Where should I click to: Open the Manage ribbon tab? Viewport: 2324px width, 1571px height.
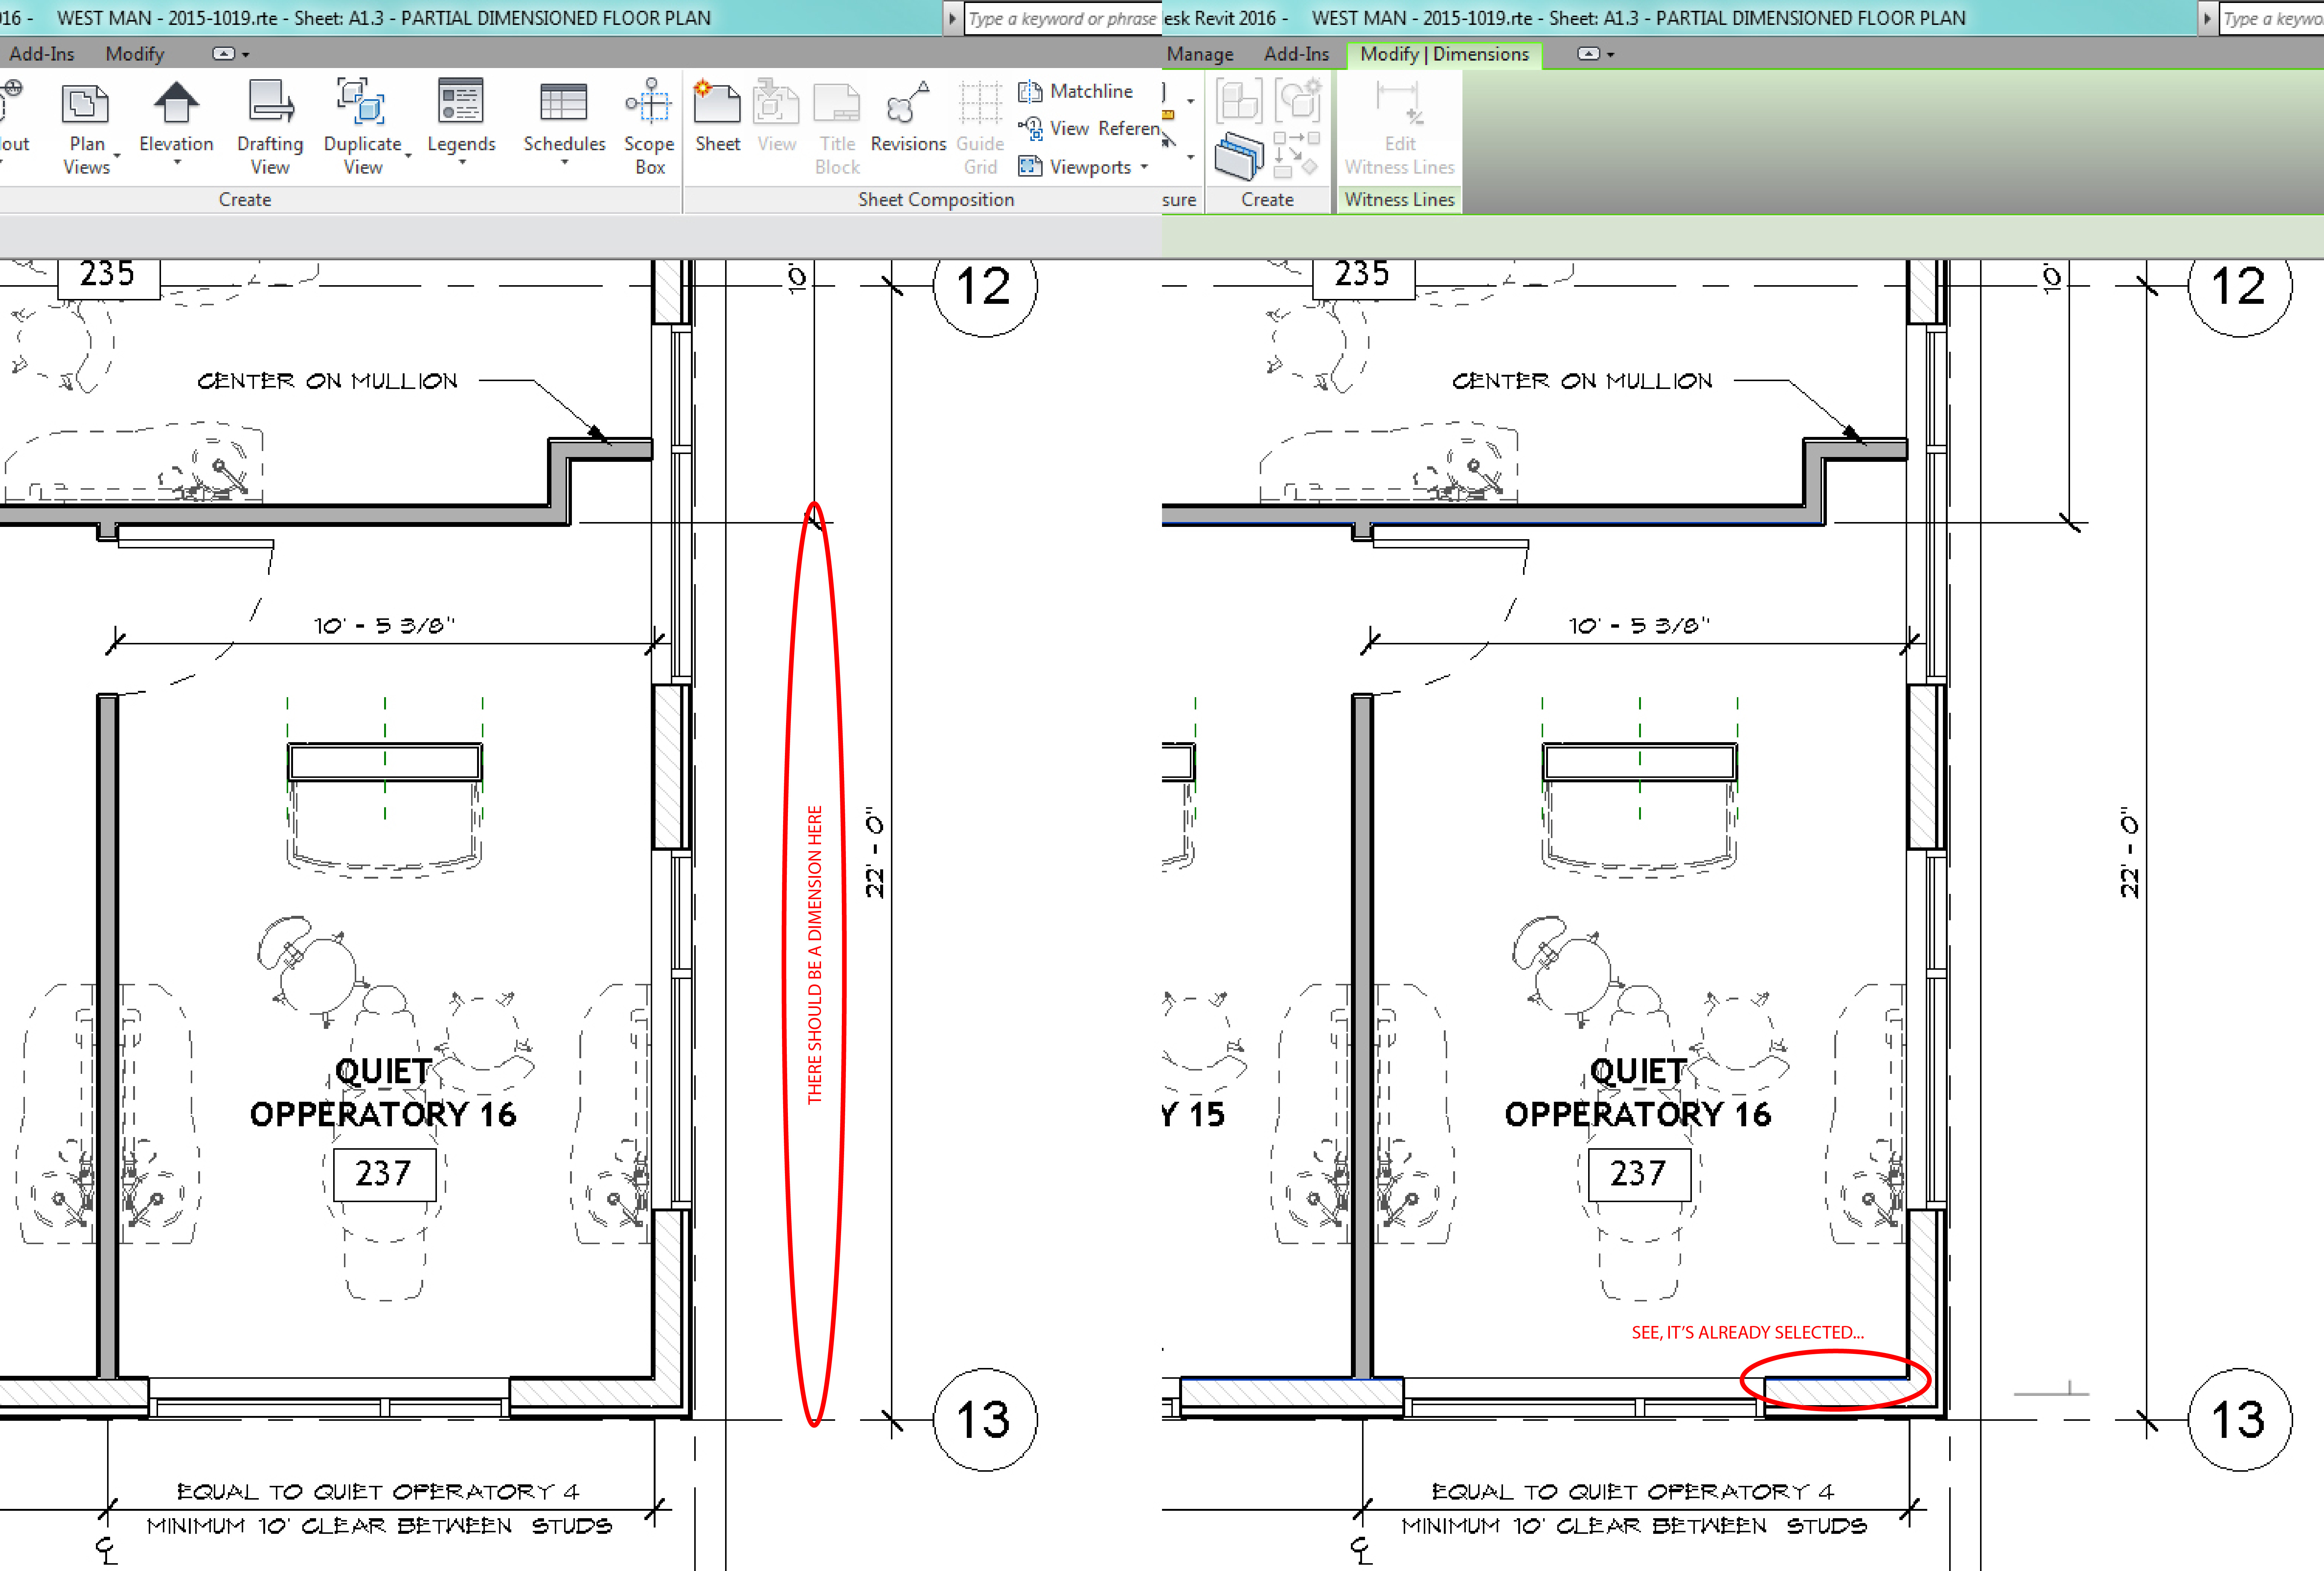click(x=1199, y=54)
